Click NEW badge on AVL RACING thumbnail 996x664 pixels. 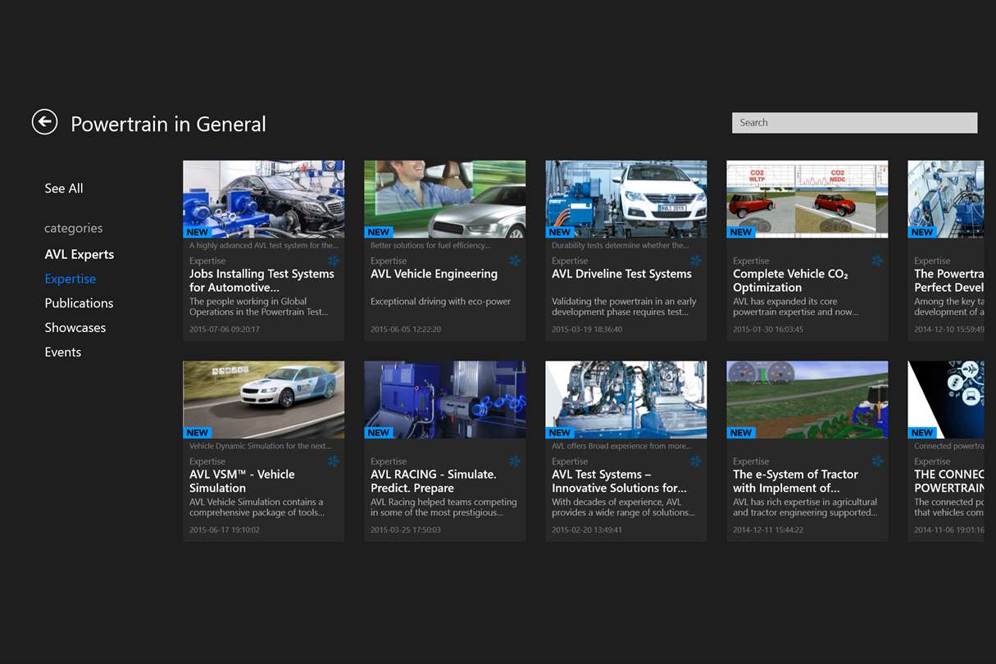[x=379, y=433]
